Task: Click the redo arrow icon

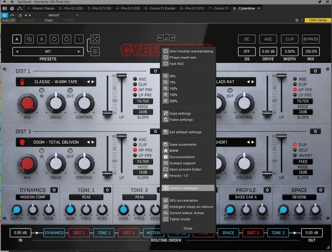Action: (66, 39)
